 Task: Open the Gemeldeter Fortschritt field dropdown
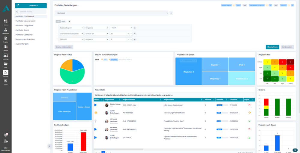click(x=71, y=34)
